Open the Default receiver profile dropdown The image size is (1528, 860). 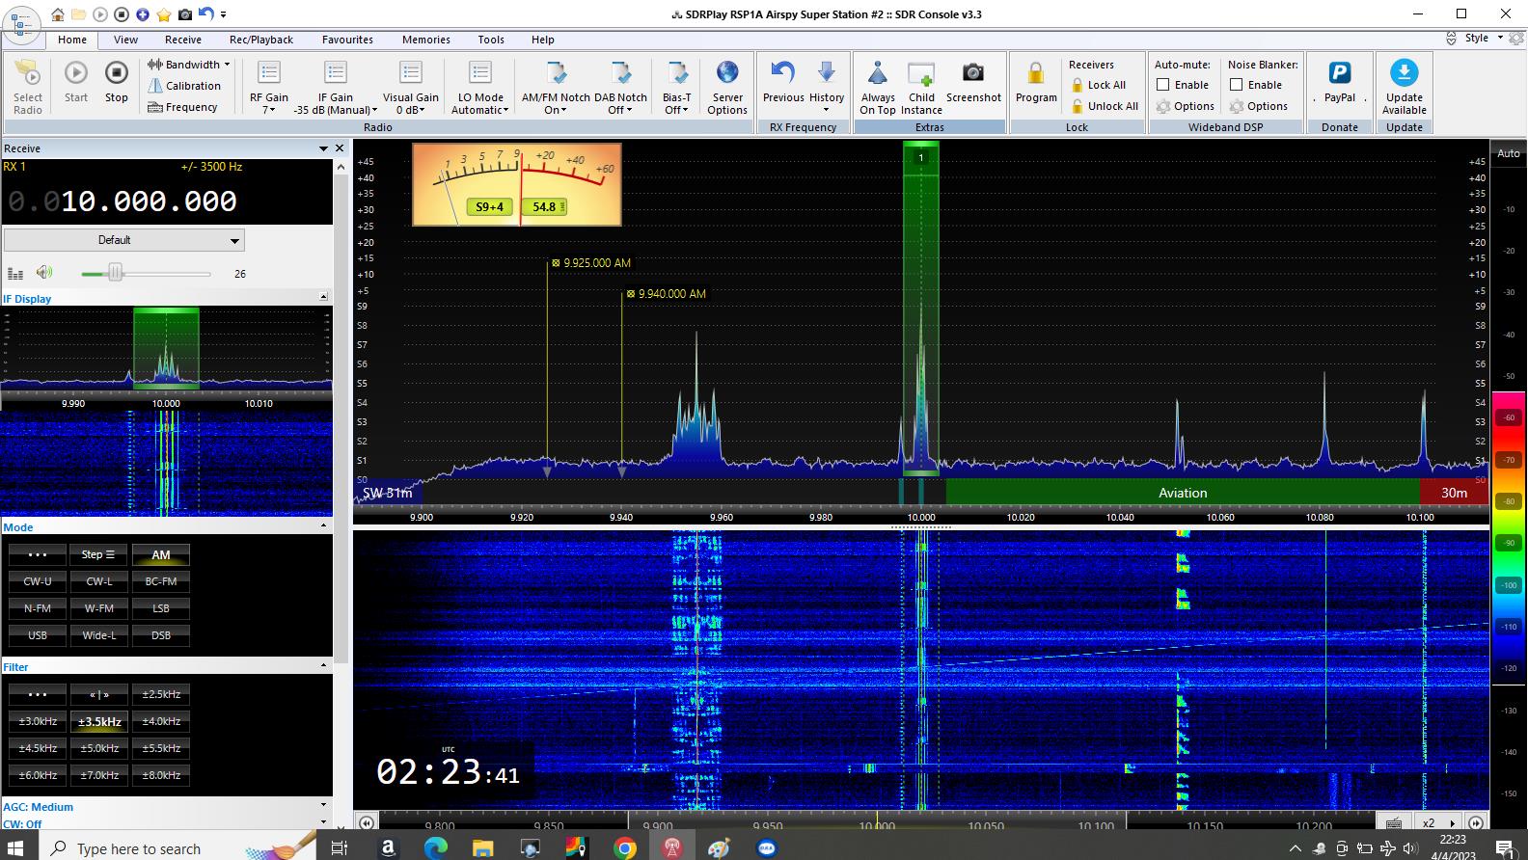click(123, 240)
